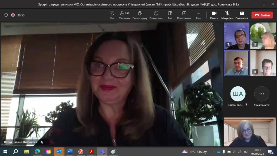Toggle the microphone mute
The width and height of the screenshot is (277, 156).
click(x=227, y=15)
